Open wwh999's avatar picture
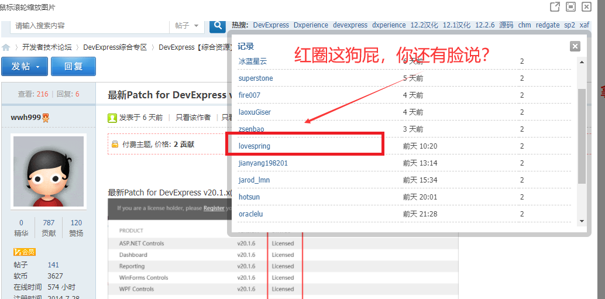605x299 pixels. 49,171
